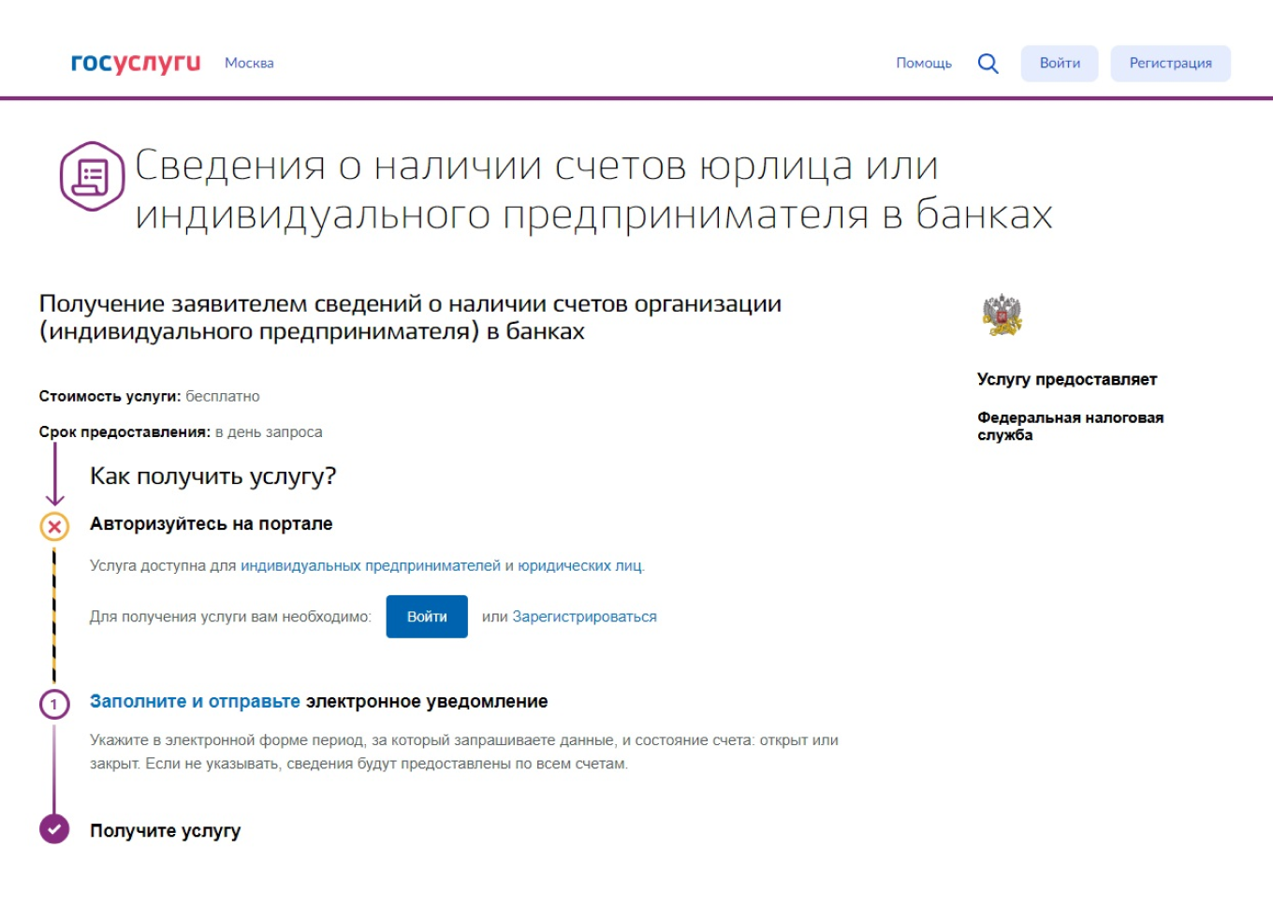
Task: Click the search magnifier icon
Action: 988,63
